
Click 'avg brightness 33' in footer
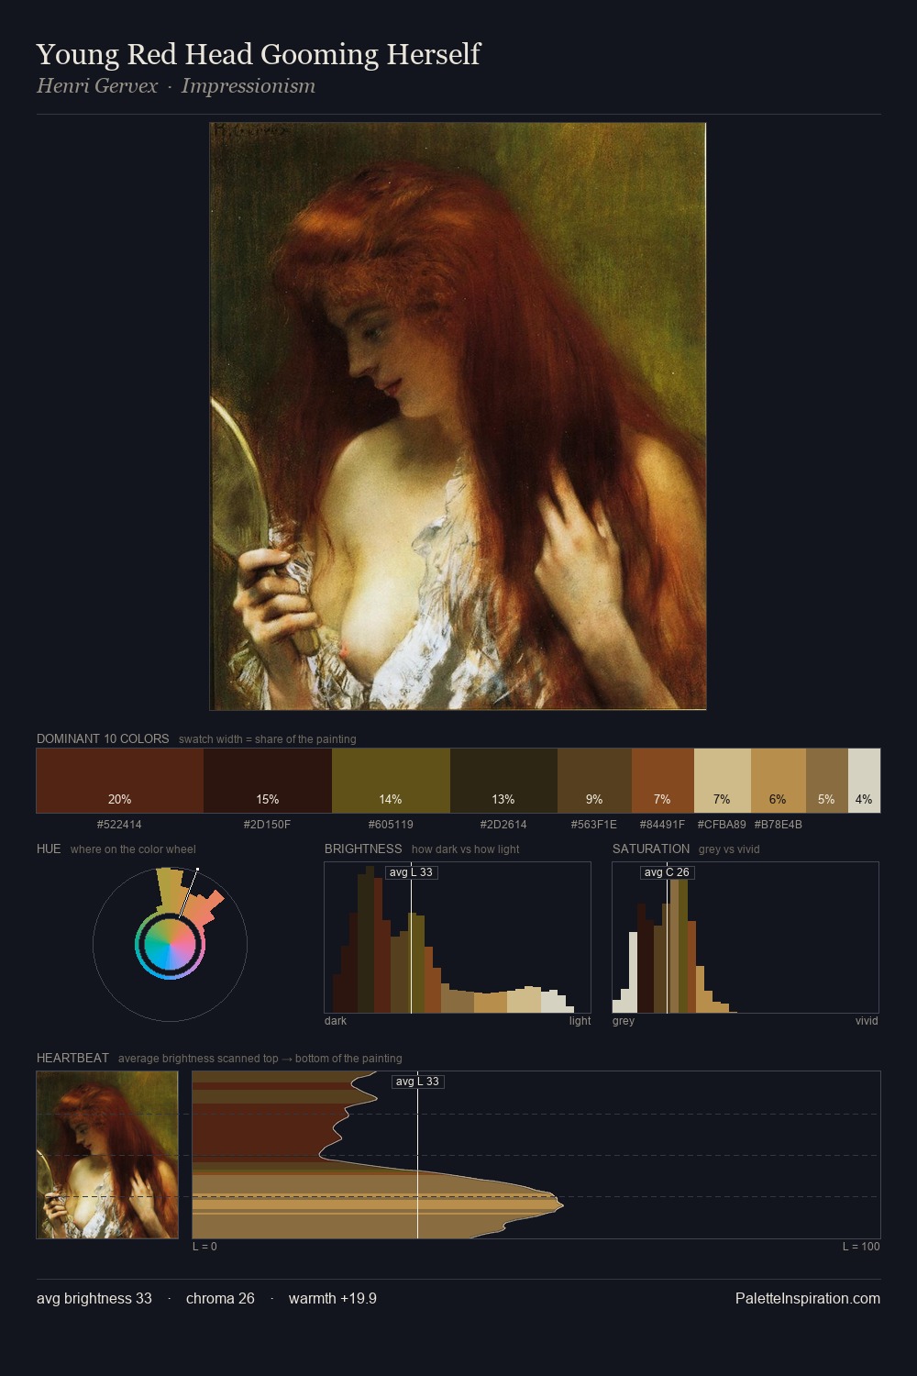pyautogui.click(x=94, y=1298)
